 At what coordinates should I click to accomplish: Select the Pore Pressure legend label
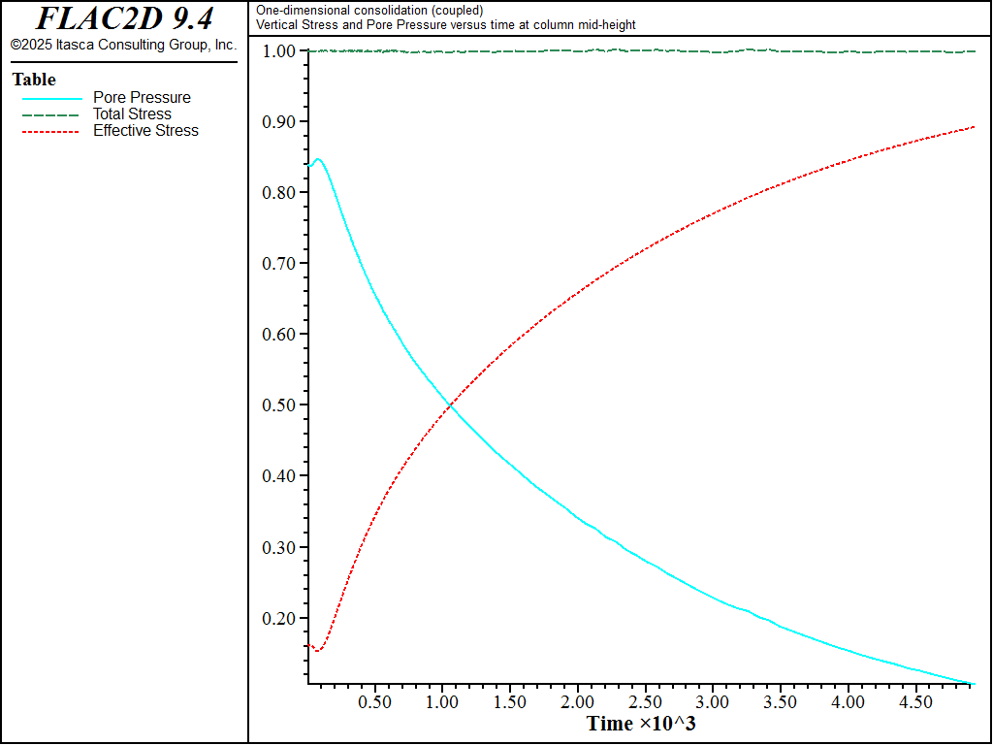tap(142, 98)
